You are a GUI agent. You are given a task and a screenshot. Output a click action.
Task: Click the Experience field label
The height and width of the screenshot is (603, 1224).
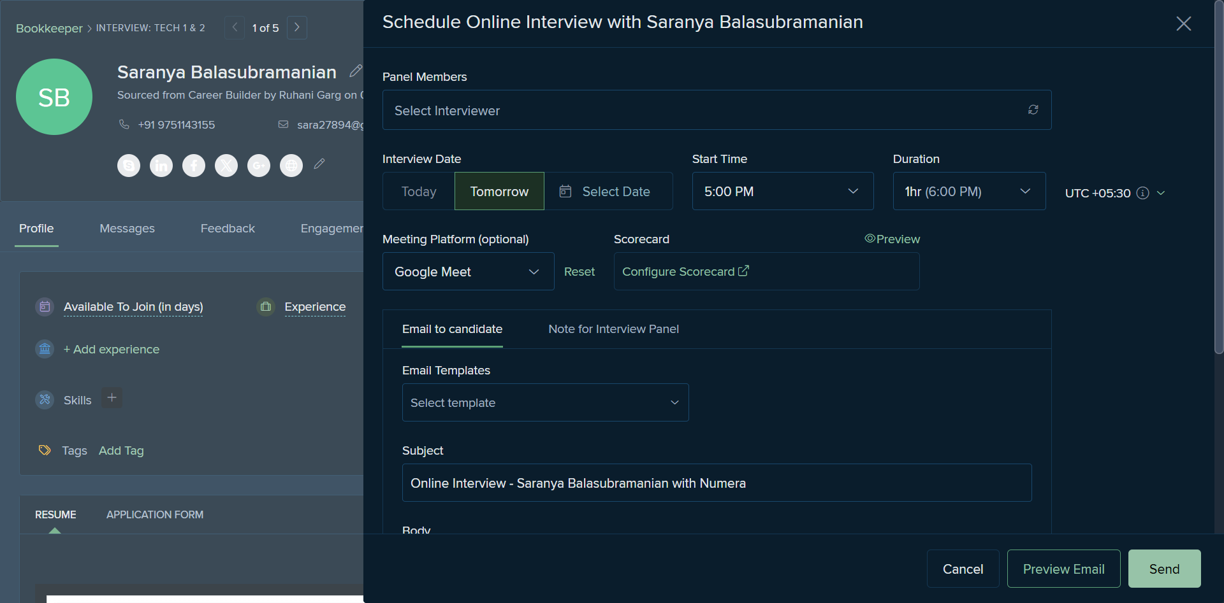click(315, 307)
